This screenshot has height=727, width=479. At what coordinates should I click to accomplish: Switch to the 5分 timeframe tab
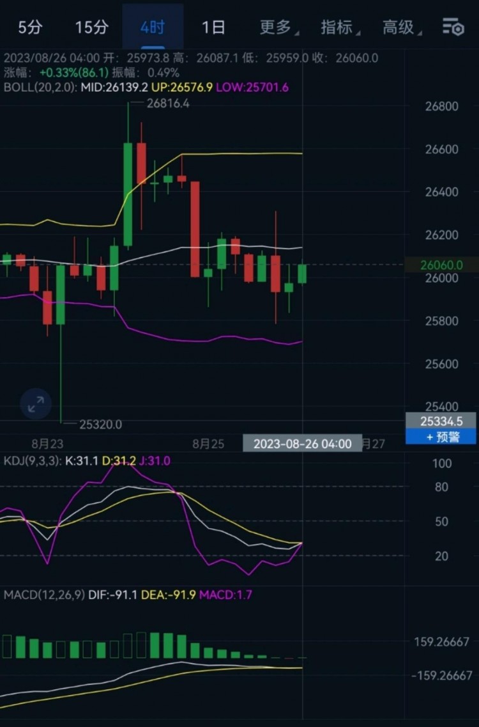tap(30, 27)
